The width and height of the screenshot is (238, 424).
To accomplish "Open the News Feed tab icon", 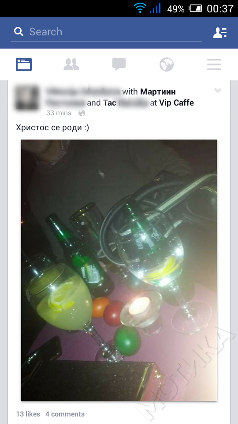I will 24,64.
